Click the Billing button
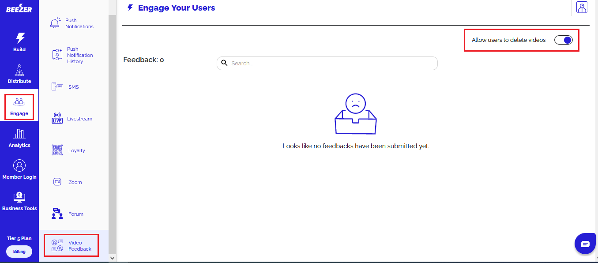Screen dimensions: 598x263 click(19, 252)
